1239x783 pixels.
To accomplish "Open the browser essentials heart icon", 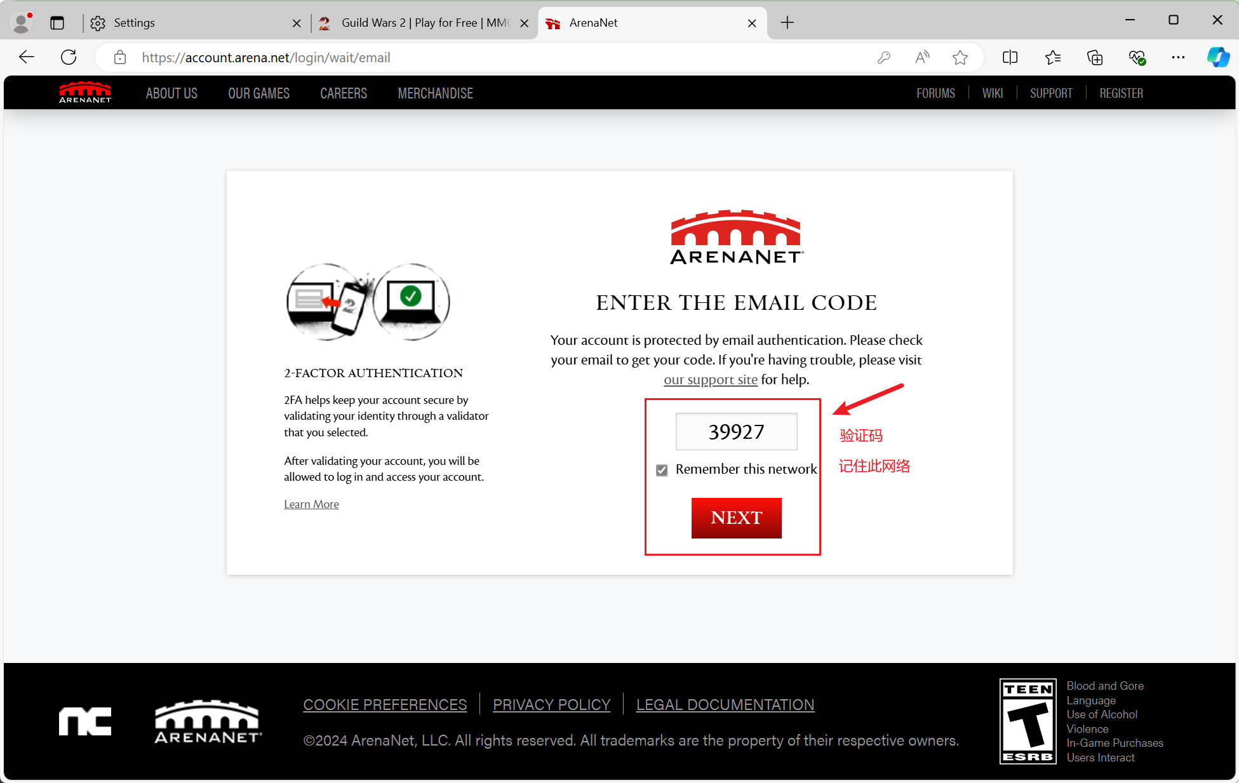I will [1137, 58].
